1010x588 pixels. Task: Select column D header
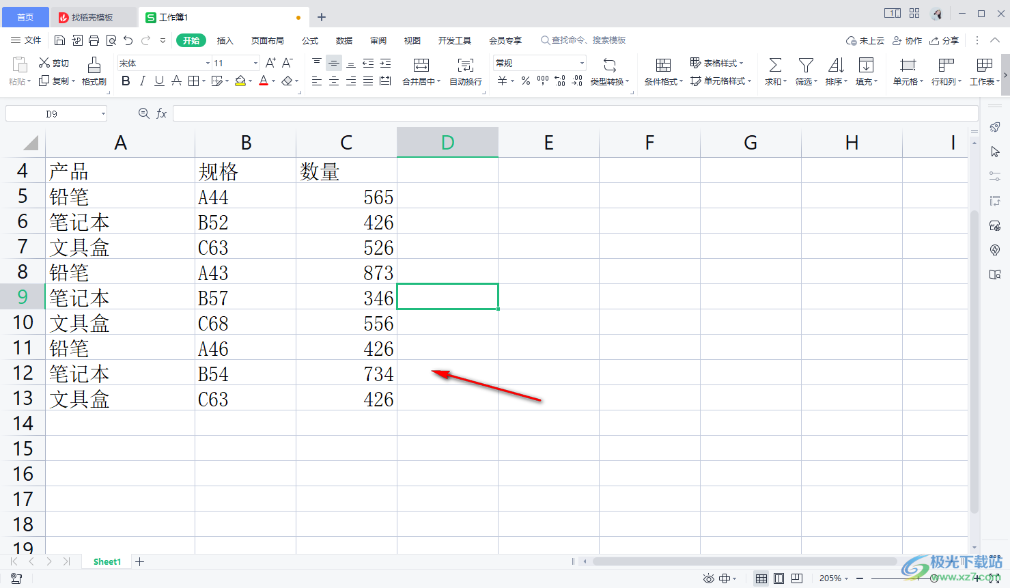(x=447, y=142)
